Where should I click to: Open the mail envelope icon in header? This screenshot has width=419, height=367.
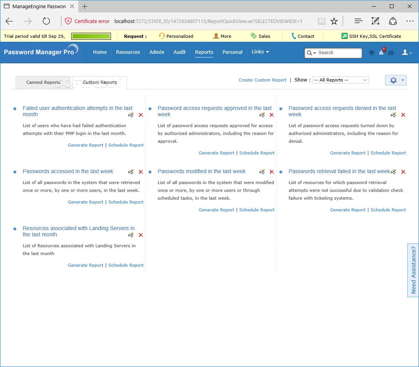tap(391, 53)
